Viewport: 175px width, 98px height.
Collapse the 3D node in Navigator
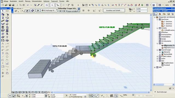tap(157, 44)
